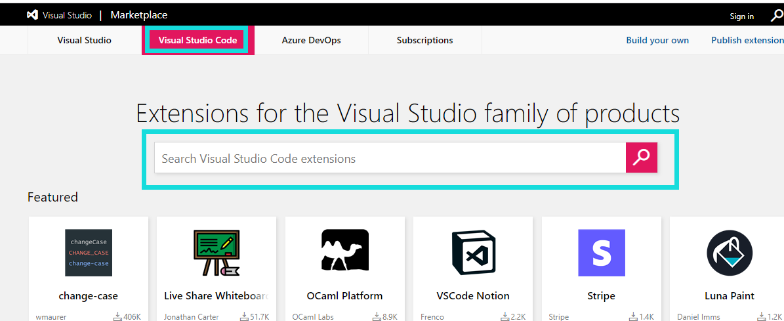
Task: Go to the Subscriptions tab
Action: click(x=424, y=40)
